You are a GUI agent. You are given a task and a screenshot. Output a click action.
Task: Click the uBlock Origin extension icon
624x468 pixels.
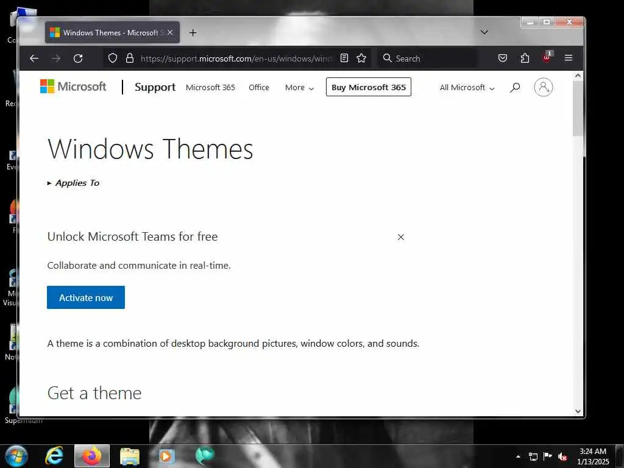click(x=547, y=57)
